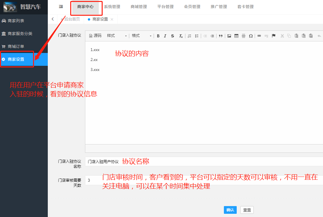Image resolution: width=323 pixels, height=217 pixels.
Task: Open the 推广管理 top menu
Action: [219, 7]
